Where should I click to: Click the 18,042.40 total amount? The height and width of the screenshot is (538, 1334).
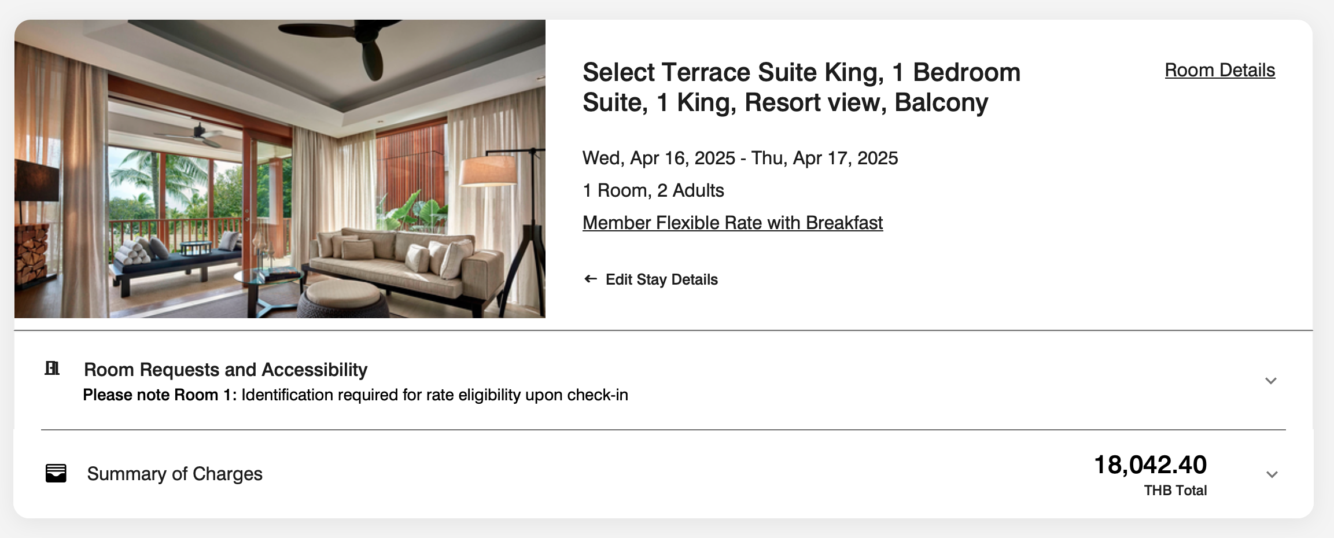[x=1150, y=465]
